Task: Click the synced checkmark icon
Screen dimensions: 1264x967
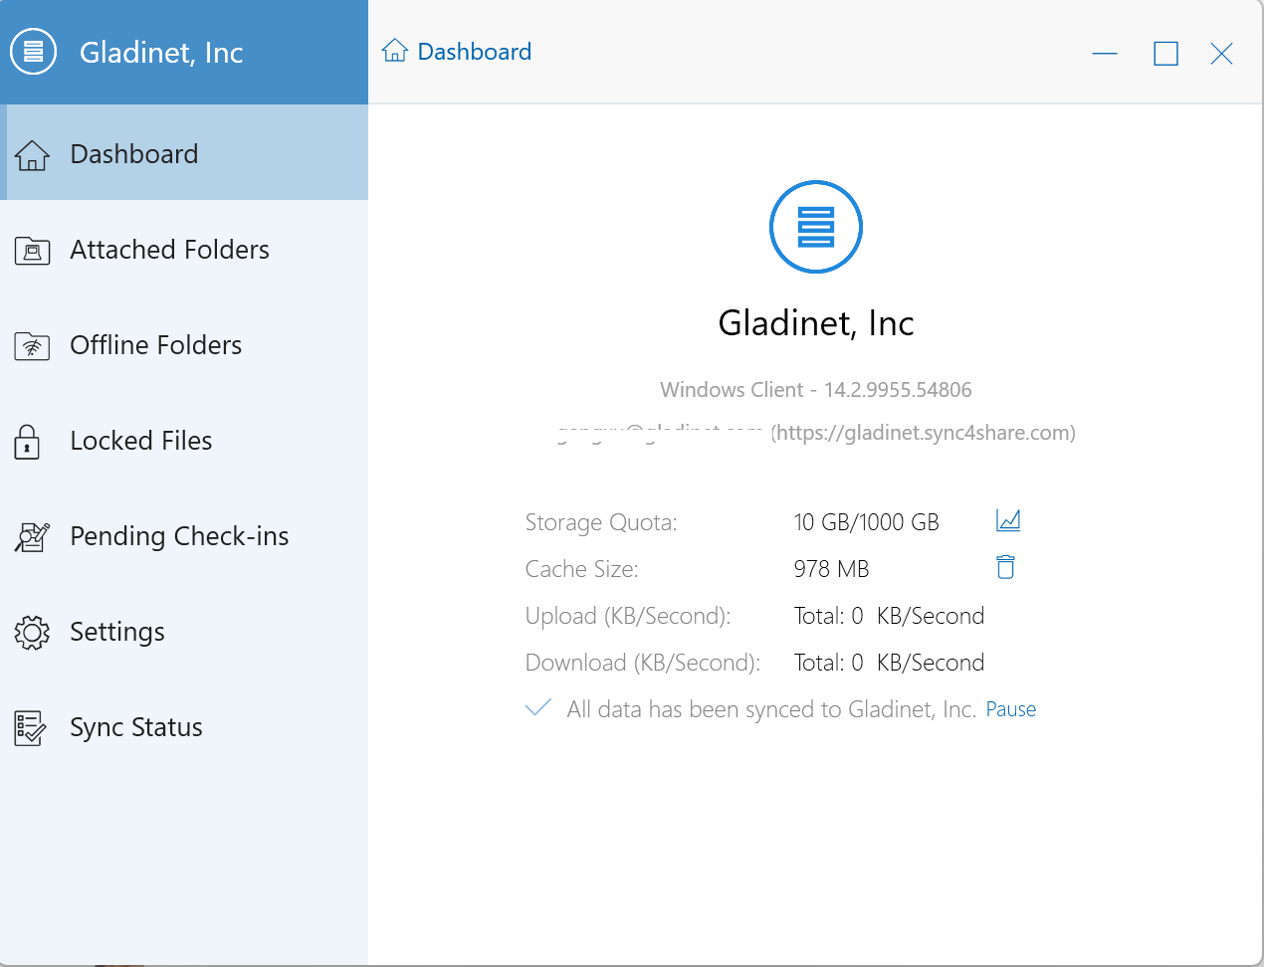Action: coord(538,707)
